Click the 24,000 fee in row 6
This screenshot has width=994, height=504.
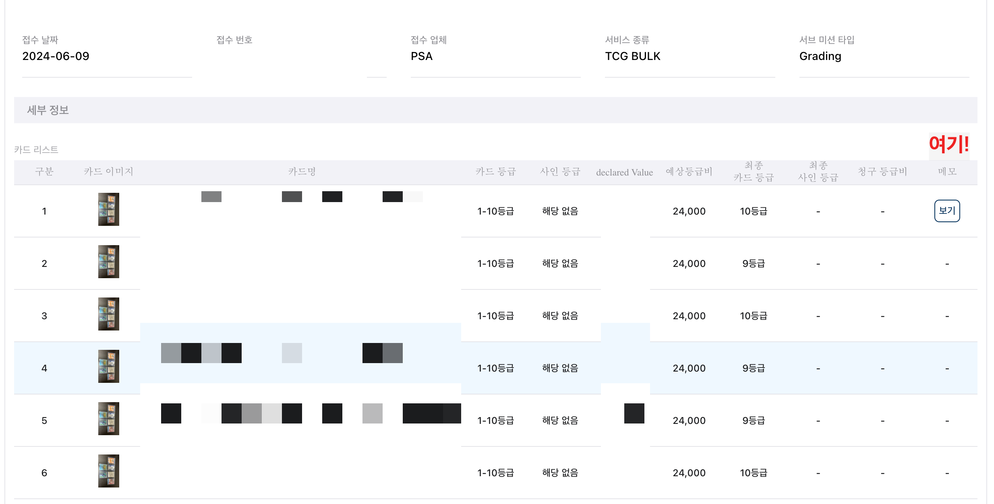(x=689, y=473)
